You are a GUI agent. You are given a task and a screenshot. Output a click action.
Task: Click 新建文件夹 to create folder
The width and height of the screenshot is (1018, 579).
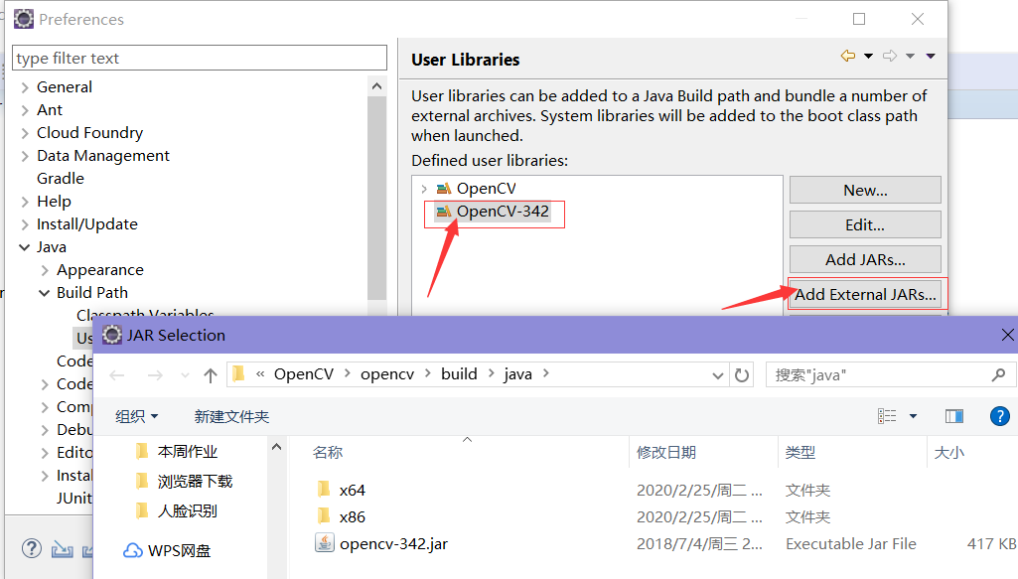point(231,417)
